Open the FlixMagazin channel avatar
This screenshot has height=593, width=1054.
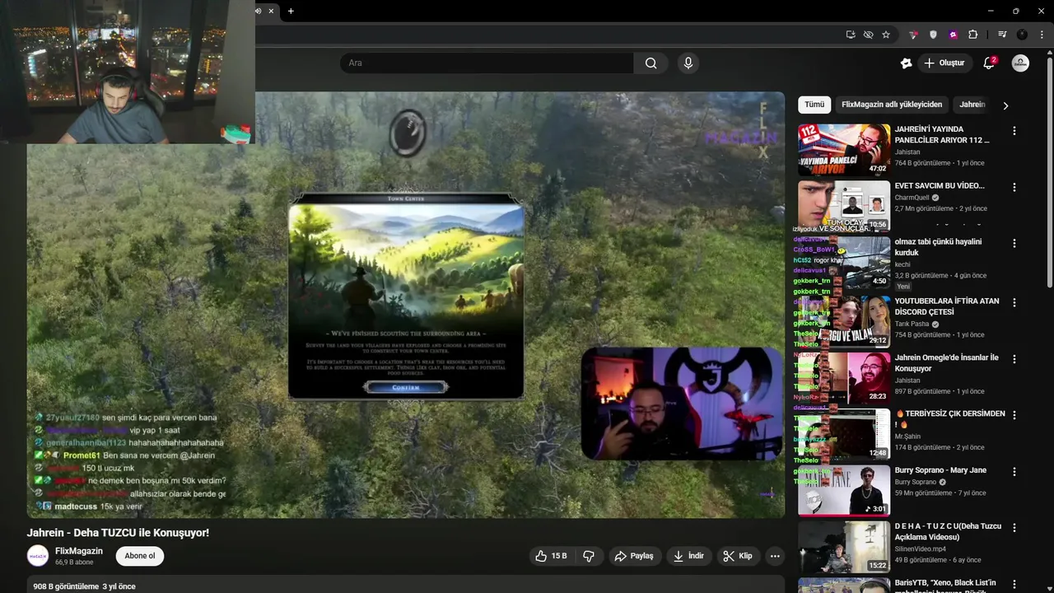click(x=38, y=556)
